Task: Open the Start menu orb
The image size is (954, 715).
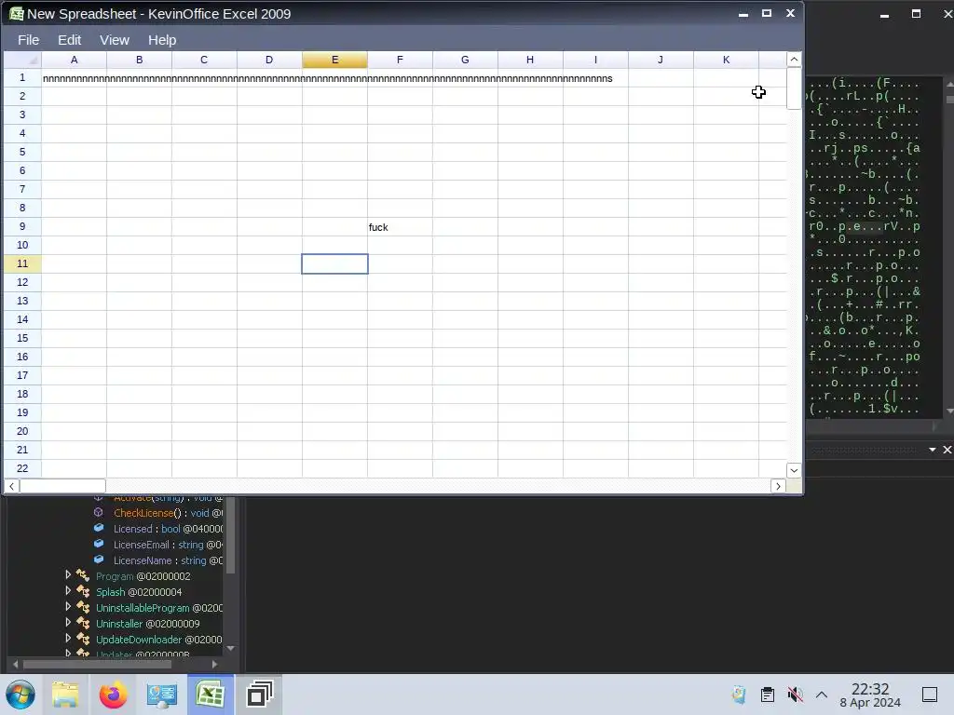Action: coord(20,695)
